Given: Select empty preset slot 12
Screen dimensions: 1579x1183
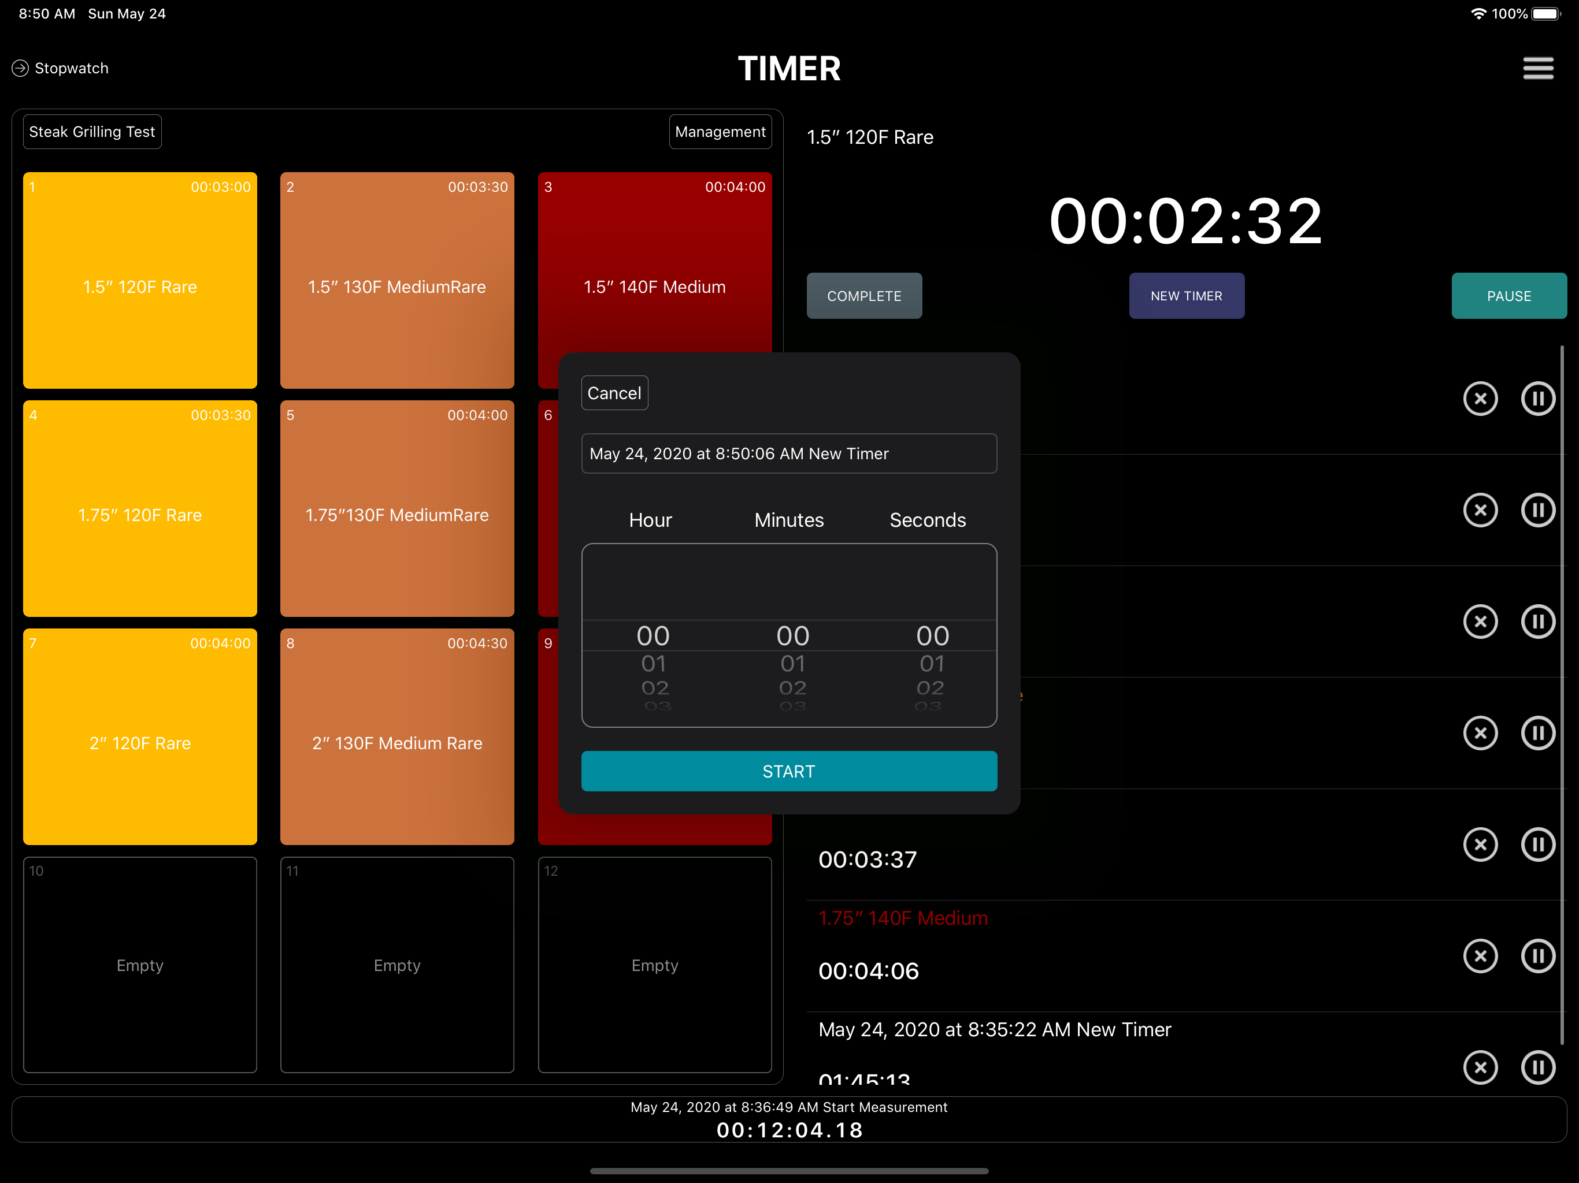Looking at the screenshot, I should coord(655,965).
